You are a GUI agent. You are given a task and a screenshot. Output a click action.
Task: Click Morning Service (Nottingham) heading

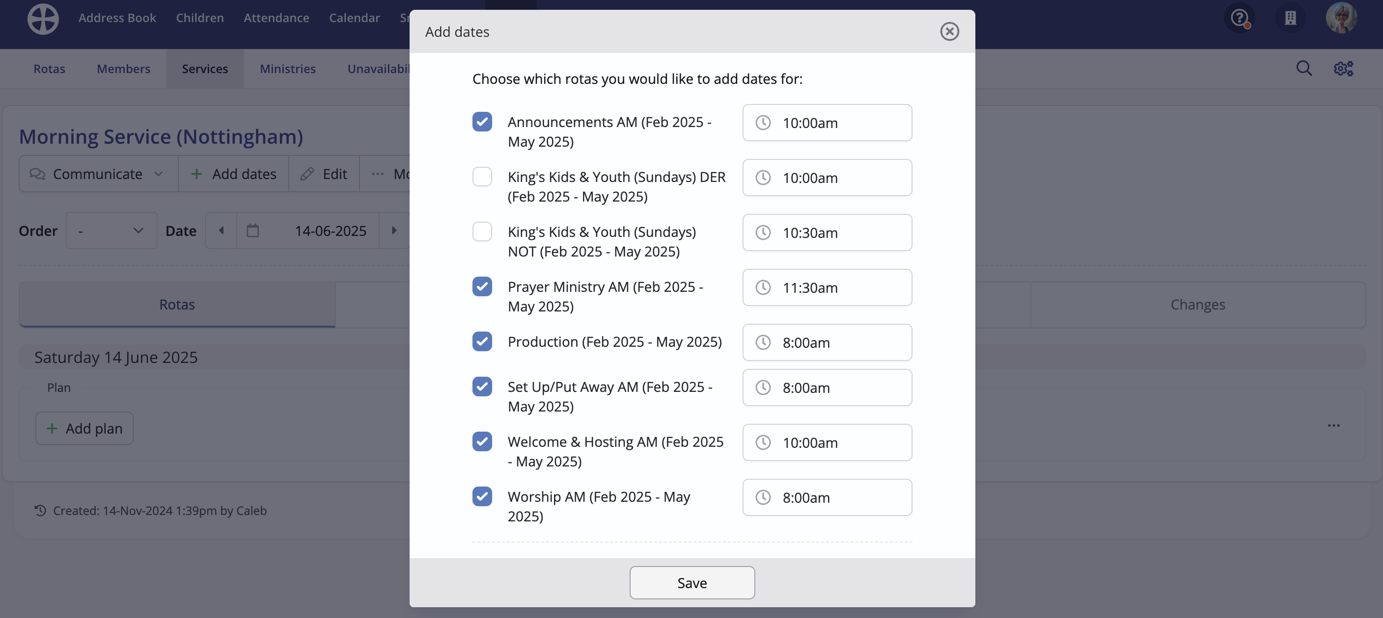(x=161, y=137)
